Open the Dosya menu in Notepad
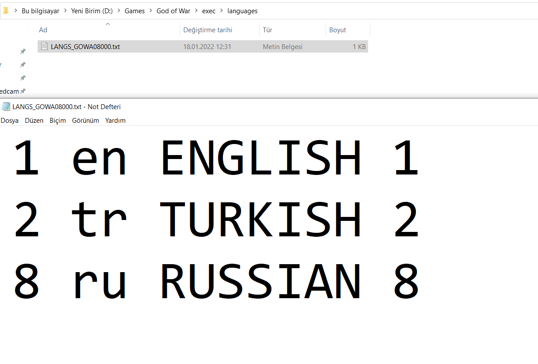This screenshot has height=364, width=538. pyautogui.click(x=10, y=121)
